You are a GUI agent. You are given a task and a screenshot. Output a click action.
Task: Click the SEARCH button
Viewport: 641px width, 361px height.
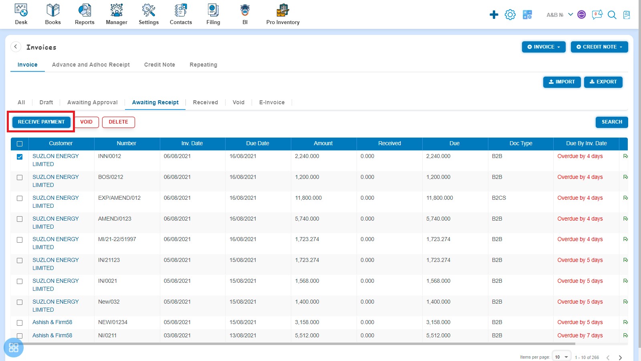[612, 122]
